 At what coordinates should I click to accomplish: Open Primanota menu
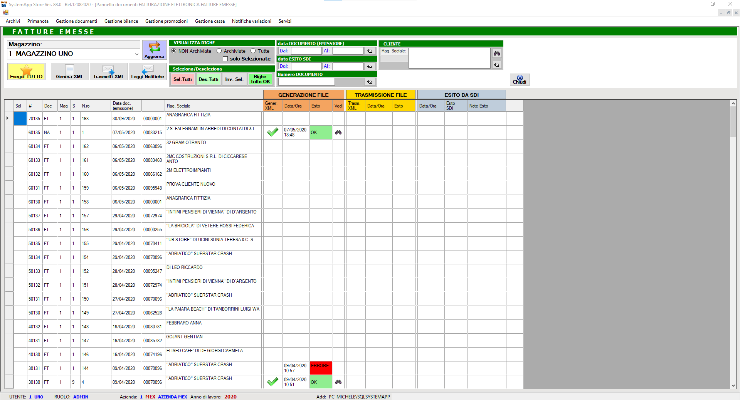tap(38, 21)
